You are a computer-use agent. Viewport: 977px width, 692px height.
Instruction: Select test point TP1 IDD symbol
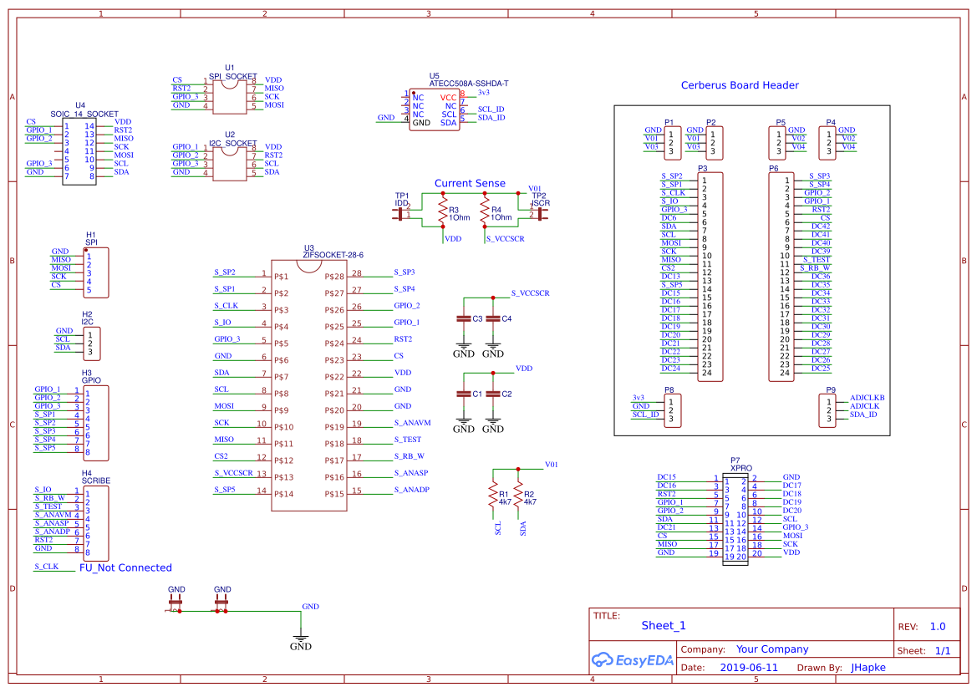pyautogui.click(x=399, y=214)
